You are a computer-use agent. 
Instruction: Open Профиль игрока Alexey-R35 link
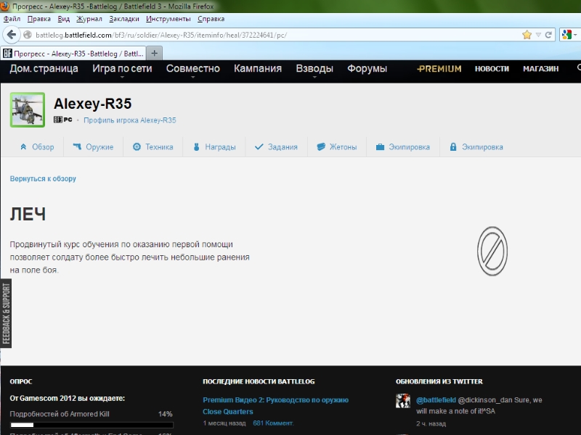[130, 120]
